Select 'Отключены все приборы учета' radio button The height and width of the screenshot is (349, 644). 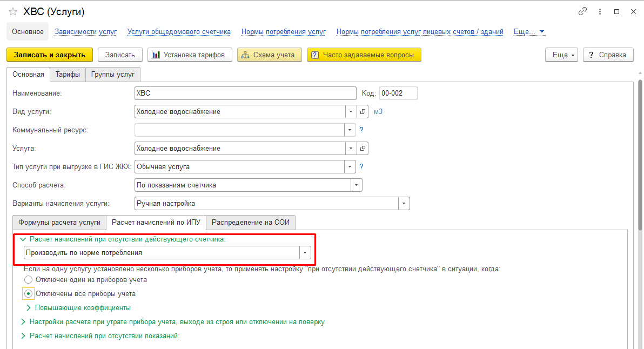[x=29, y=294]
